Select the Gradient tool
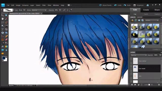162x91 pixels. click(6, 47)
